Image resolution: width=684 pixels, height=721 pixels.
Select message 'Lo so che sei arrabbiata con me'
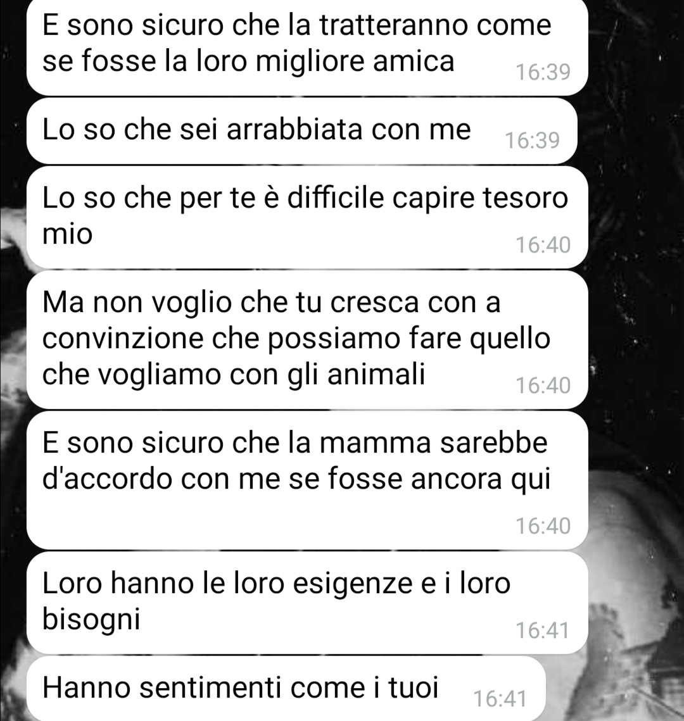(301, 131)
